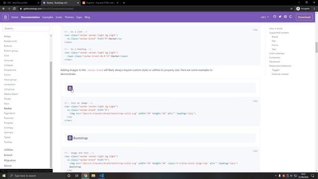Jump to 'Responsive behaviors' in the contents list
The height and width of the screenshot is (179, 318).
(x=280, y=66)
